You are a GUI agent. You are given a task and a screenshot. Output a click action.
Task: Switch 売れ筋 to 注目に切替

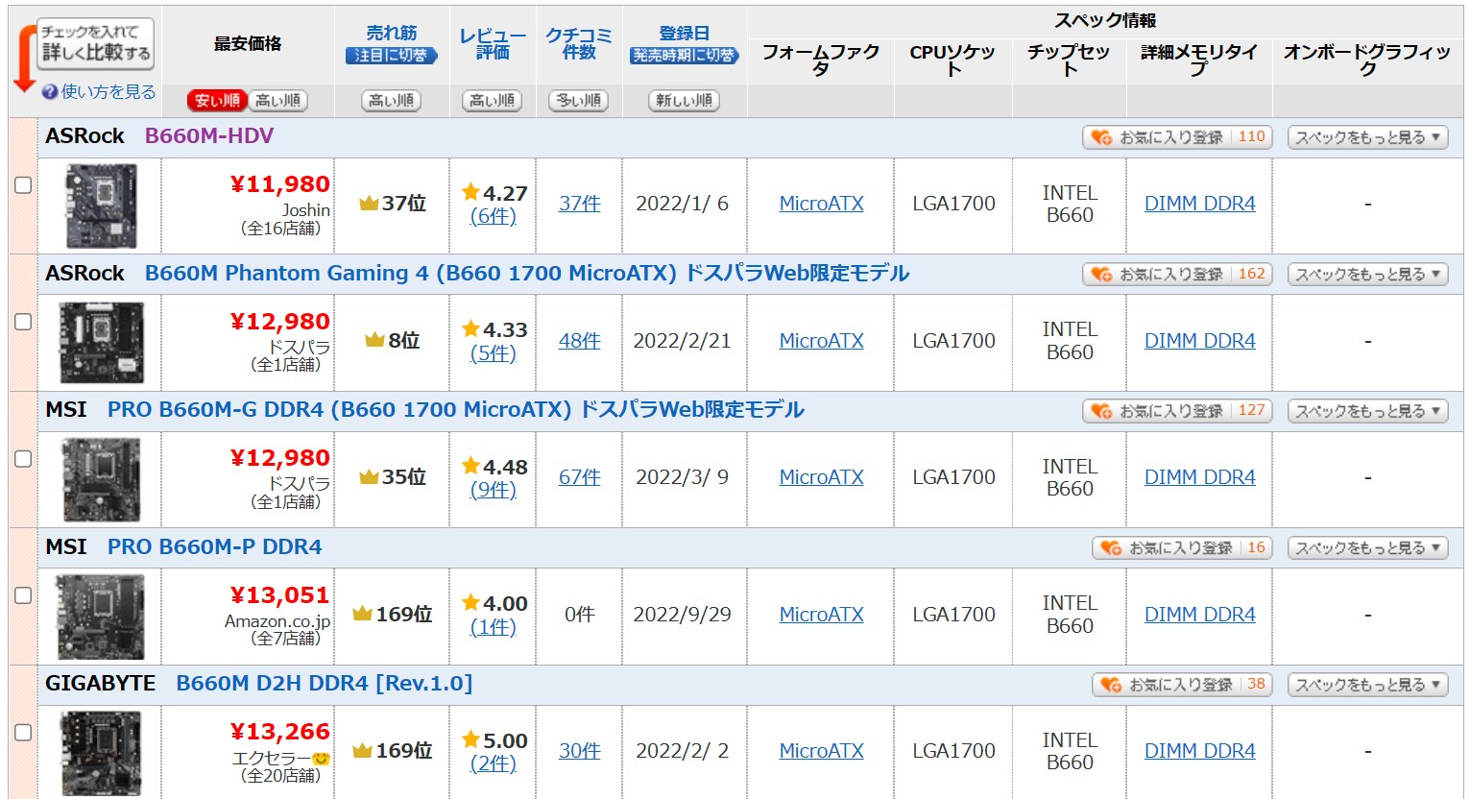pos(391,56)
